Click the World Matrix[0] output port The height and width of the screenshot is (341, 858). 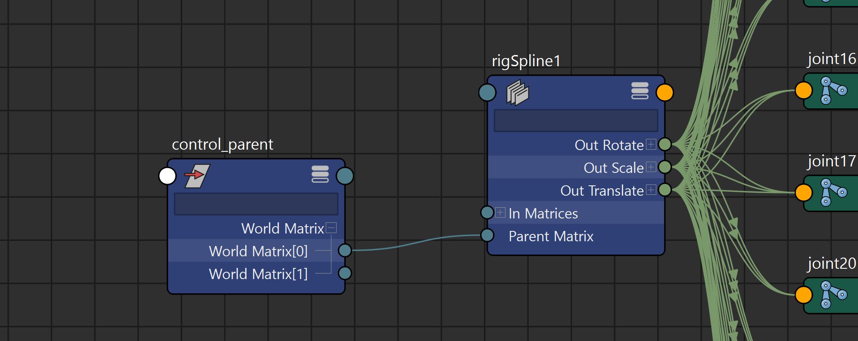pyautogui.click(x=345, y=250)
